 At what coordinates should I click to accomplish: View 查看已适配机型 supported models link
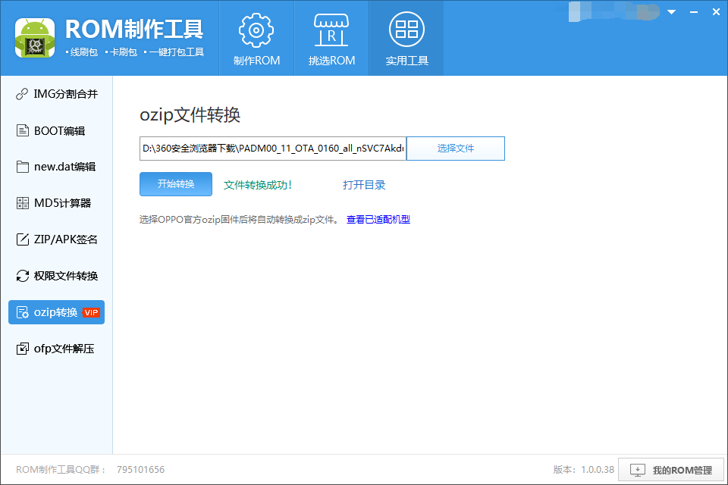[x=379, y=219]
